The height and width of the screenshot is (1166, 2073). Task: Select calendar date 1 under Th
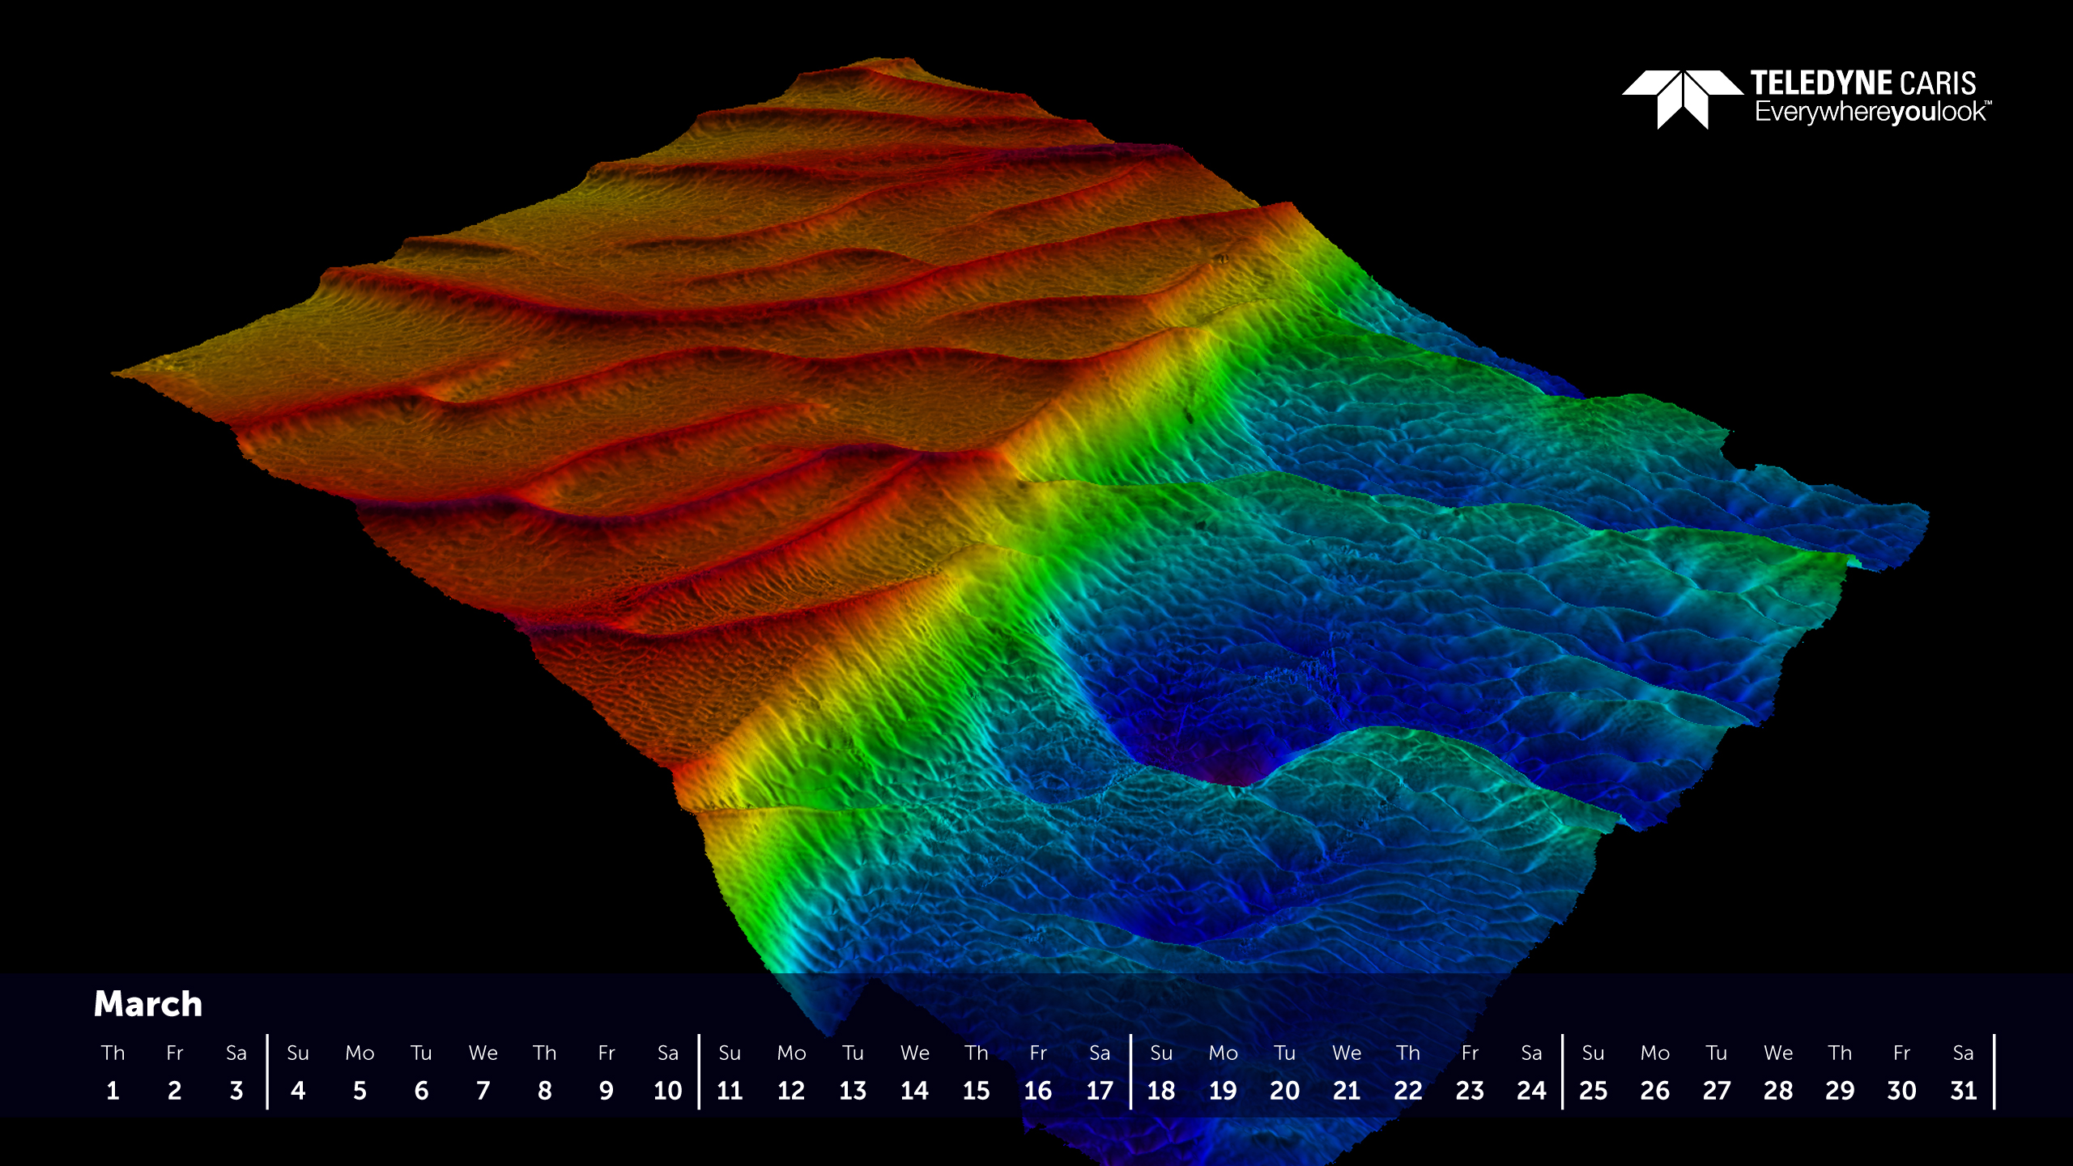pyautogui.click(x=113, y=1091)
